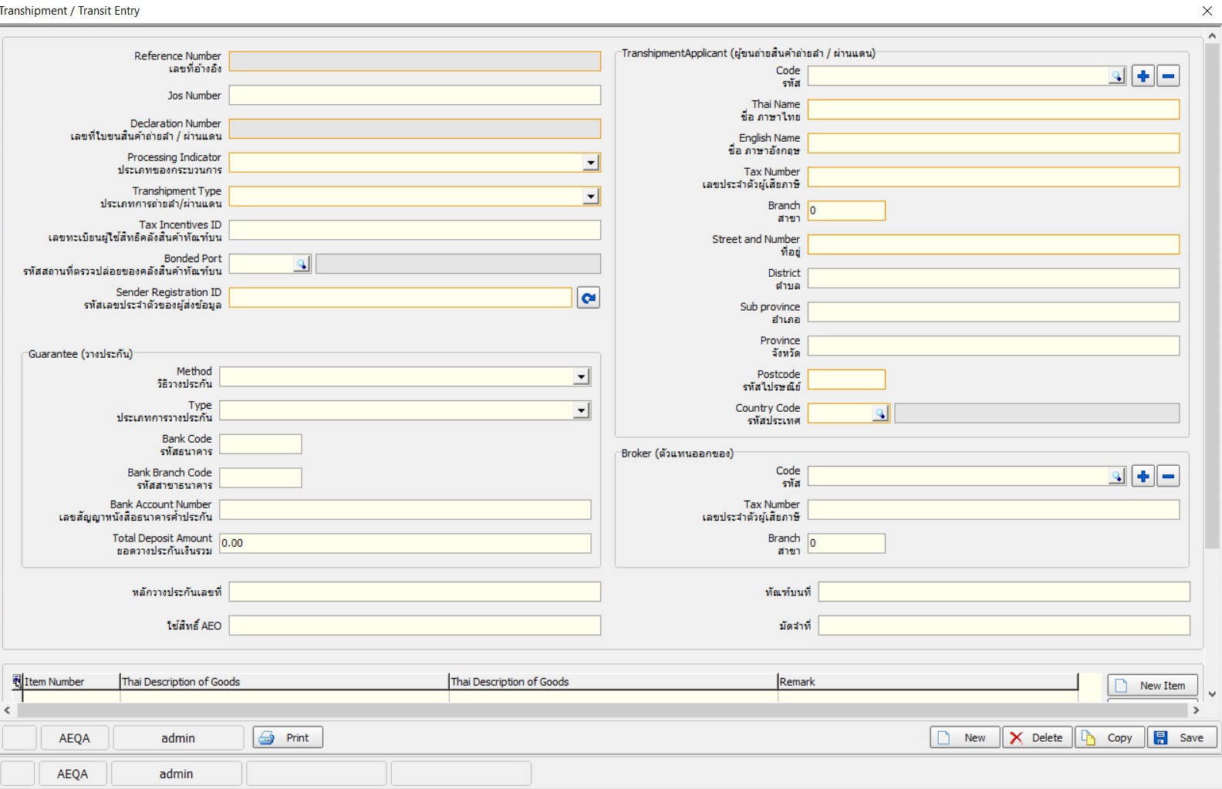The image size is (1222, 789).
Task: Copy the current entry
Action: click(1110, 737)
